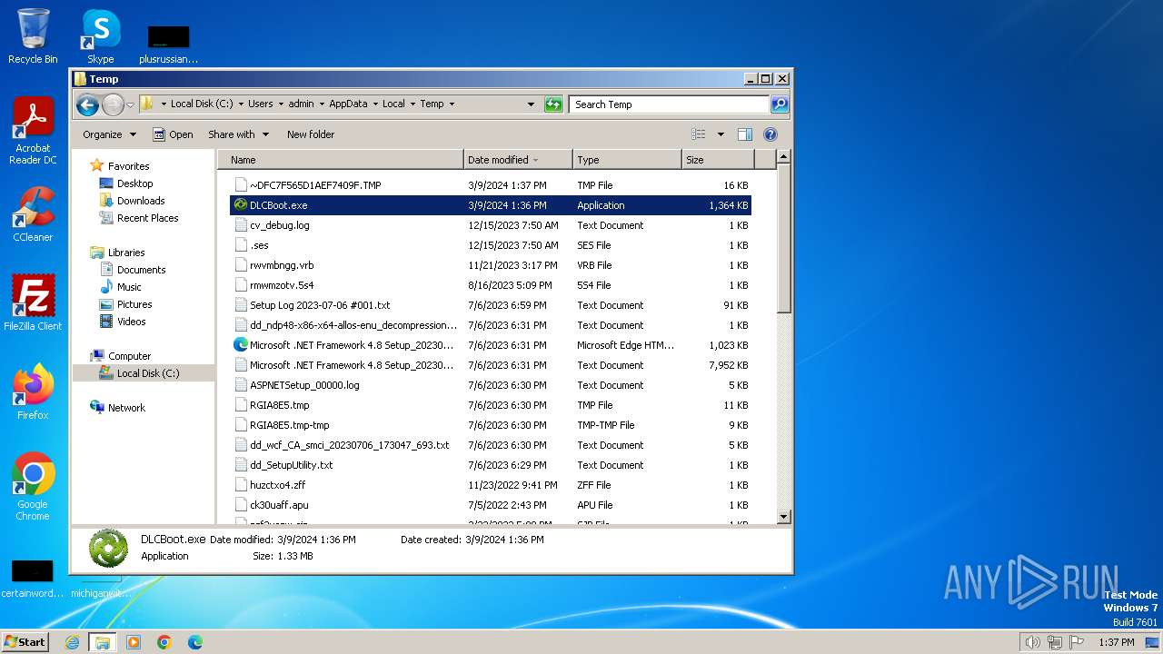Select FileZilla Client desktop icon
The width and height of the screenshot is (1163, 654).
[x=33, y=303]
